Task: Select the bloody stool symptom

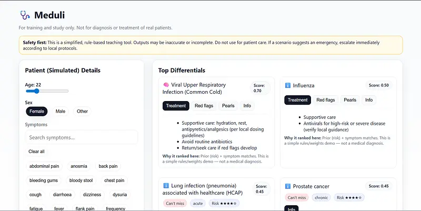Action: (x=81, y=180)
